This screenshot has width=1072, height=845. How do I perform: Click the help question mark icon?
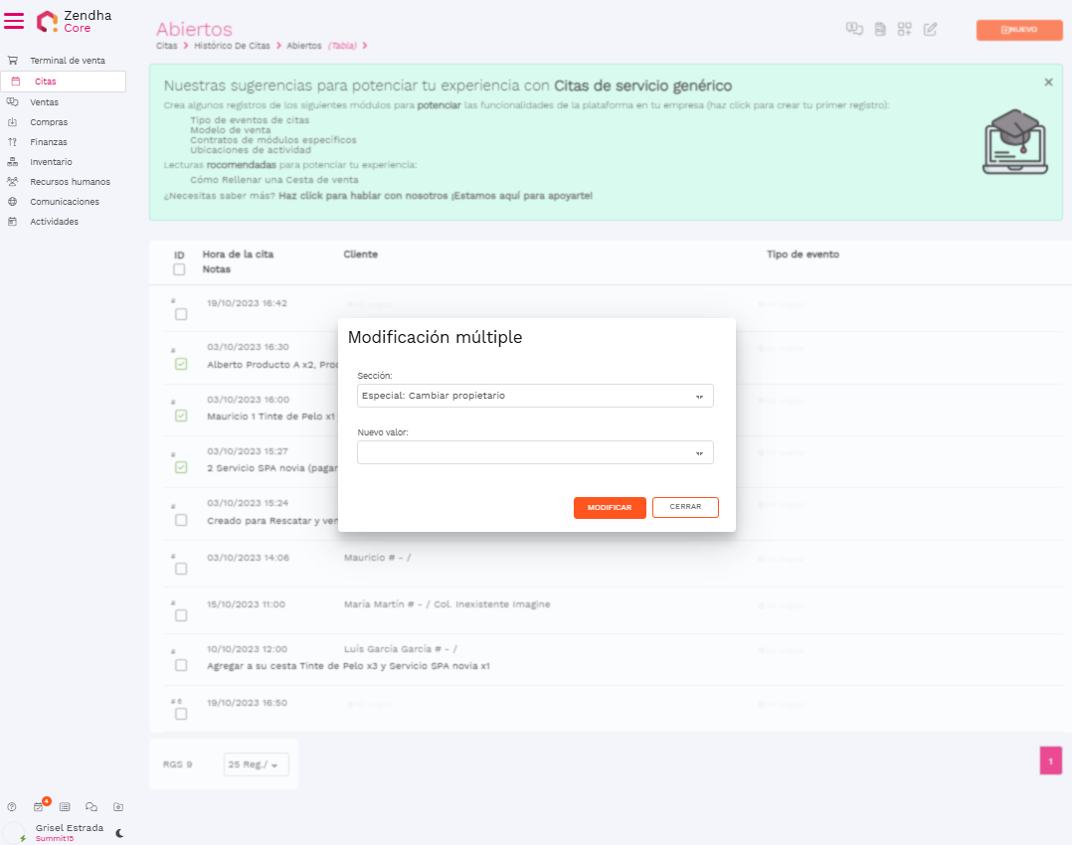[x=12, y=807]
